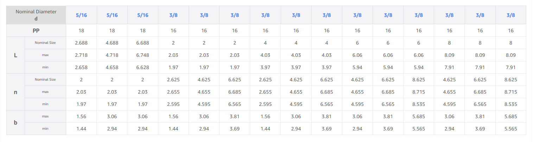Select the L row group header

tap(15, 55)
